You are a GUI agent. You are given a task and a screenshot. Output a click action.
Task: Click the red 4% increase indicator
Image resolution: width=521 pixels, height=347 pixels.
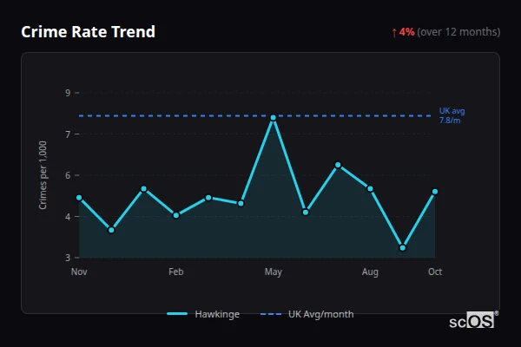(x=406, y=32)
